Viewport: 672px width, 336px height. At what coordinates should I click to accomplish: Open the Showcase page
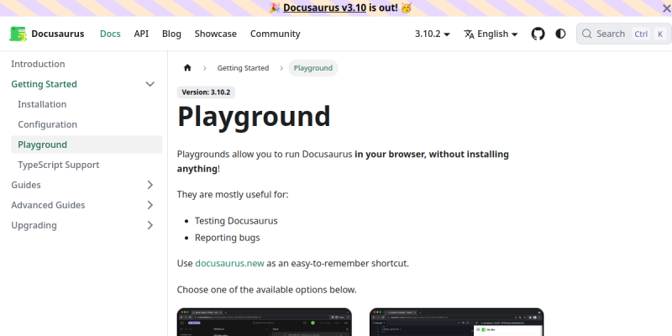[x=216, y=34]
